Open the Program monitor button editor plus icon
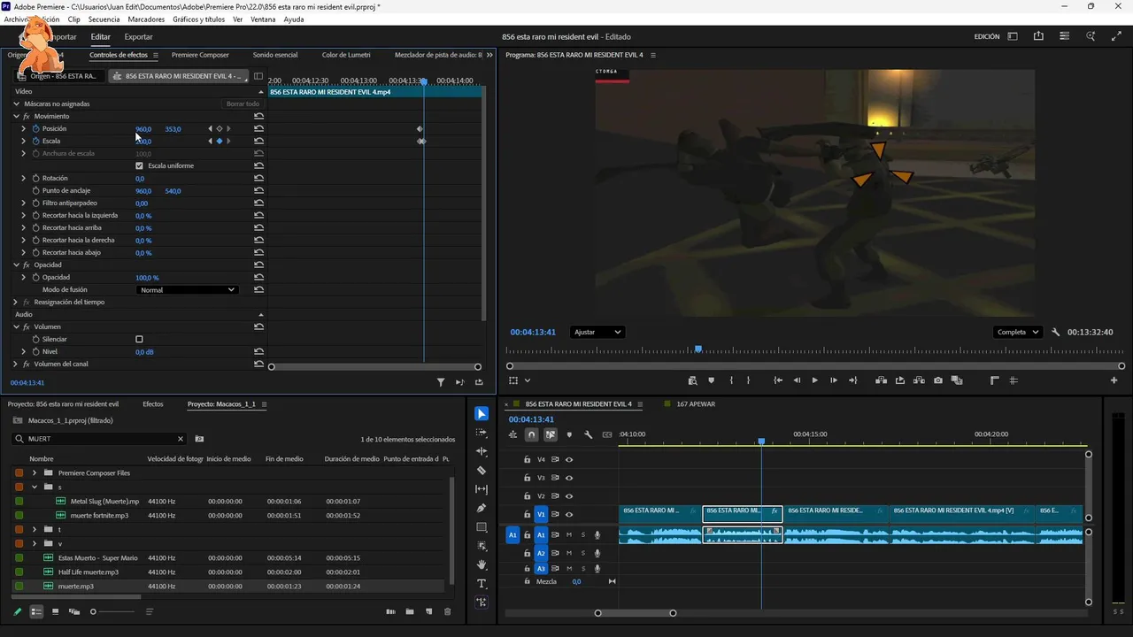This screenshot has height=637, width=1133. pos(1114,380)
